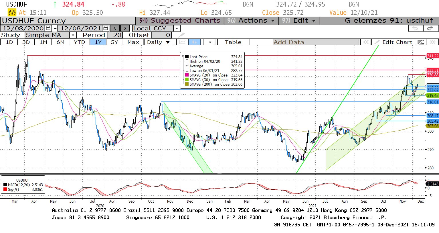Click the annotation pencil beside Offset

[181, 35]
